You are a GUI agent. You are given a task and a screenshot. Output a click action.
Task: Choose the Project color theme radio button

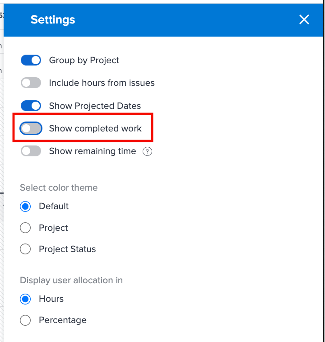pyautogui.click(x=25, y=228)
